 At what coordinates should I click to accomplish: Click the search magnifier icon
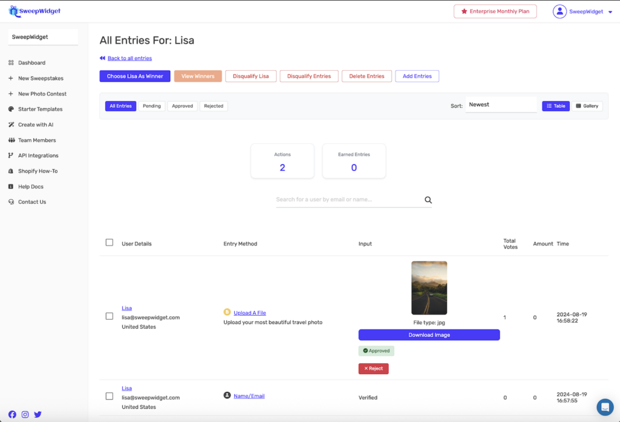click(x=428, y=200)
